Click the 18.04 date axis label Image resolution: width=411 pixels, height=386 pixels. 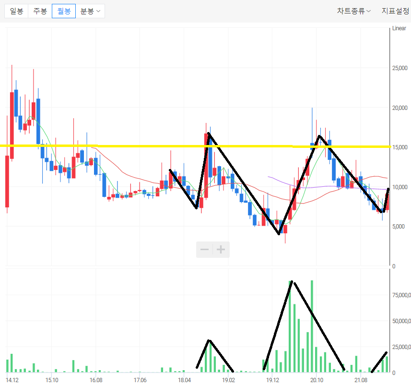click(184, 380)
